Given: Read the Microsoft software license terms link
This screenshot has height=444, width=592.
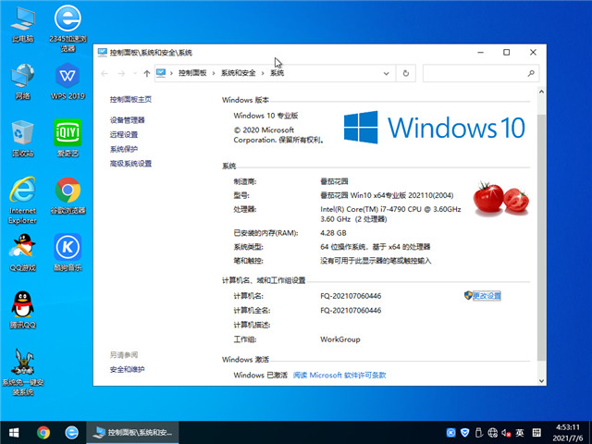Looking at the screenshot, I should point(339,376).
